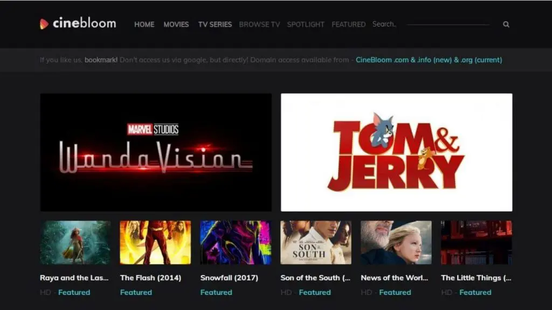552x310 pixels.
Task: Focus the Search input field
Action: [x=431, y=24]
